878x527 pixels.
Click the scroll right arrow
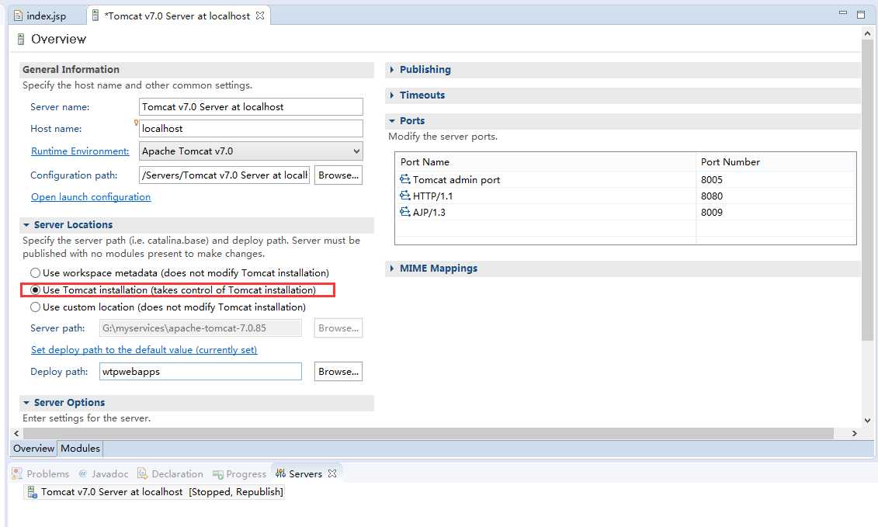[x=855, y=433]
